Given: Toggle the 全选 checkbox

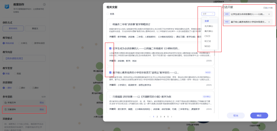Looking at the screenshot, I should pyautogui.click(x=107, y=14).
